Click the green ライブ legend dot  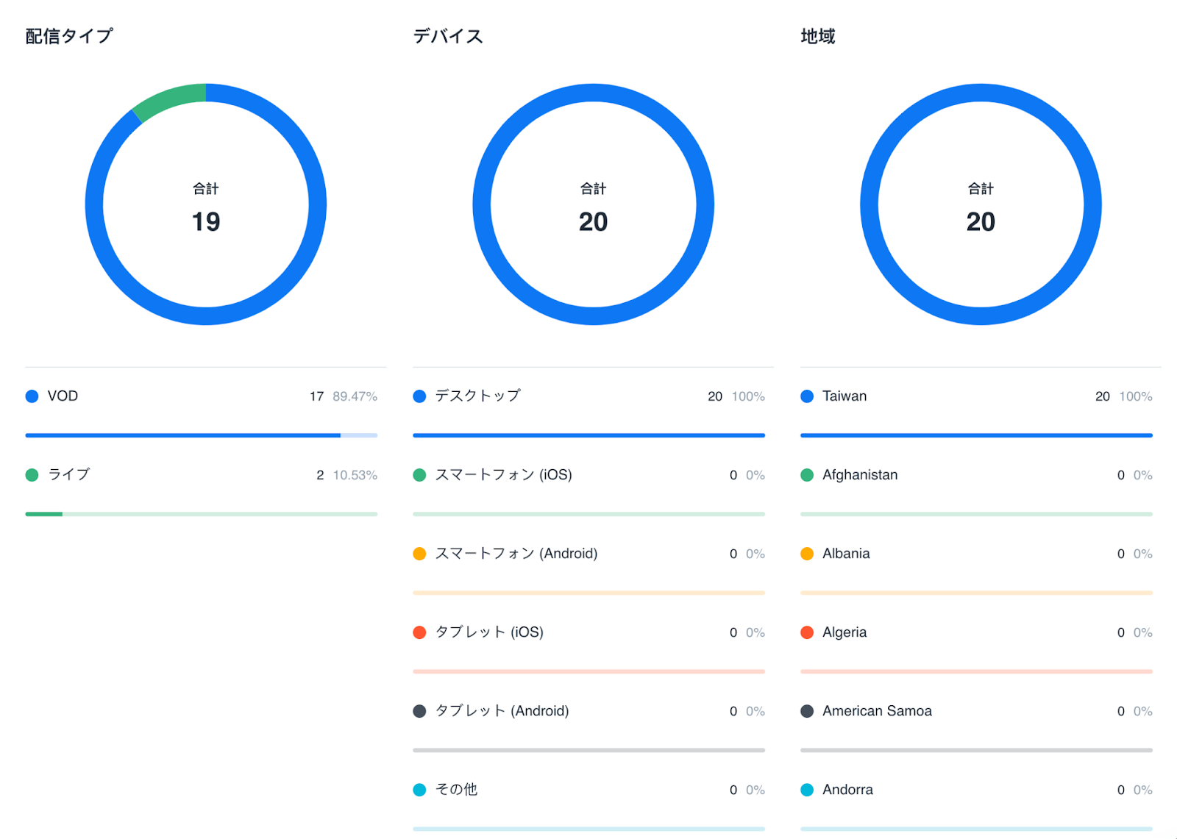click(32, 475)
